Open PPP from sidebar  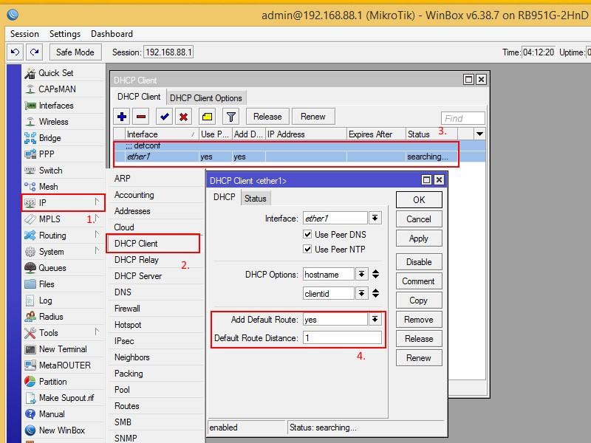47,154
